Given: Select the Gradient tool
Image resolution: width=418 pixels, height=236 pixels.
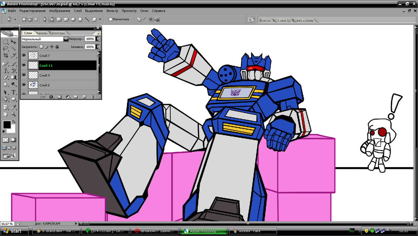Looking at the screenshot, I should (14, 77).
